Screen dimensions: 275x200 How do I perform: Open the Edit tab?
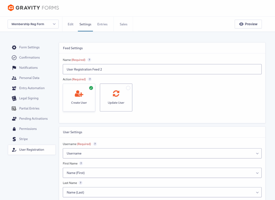[71, 24]
